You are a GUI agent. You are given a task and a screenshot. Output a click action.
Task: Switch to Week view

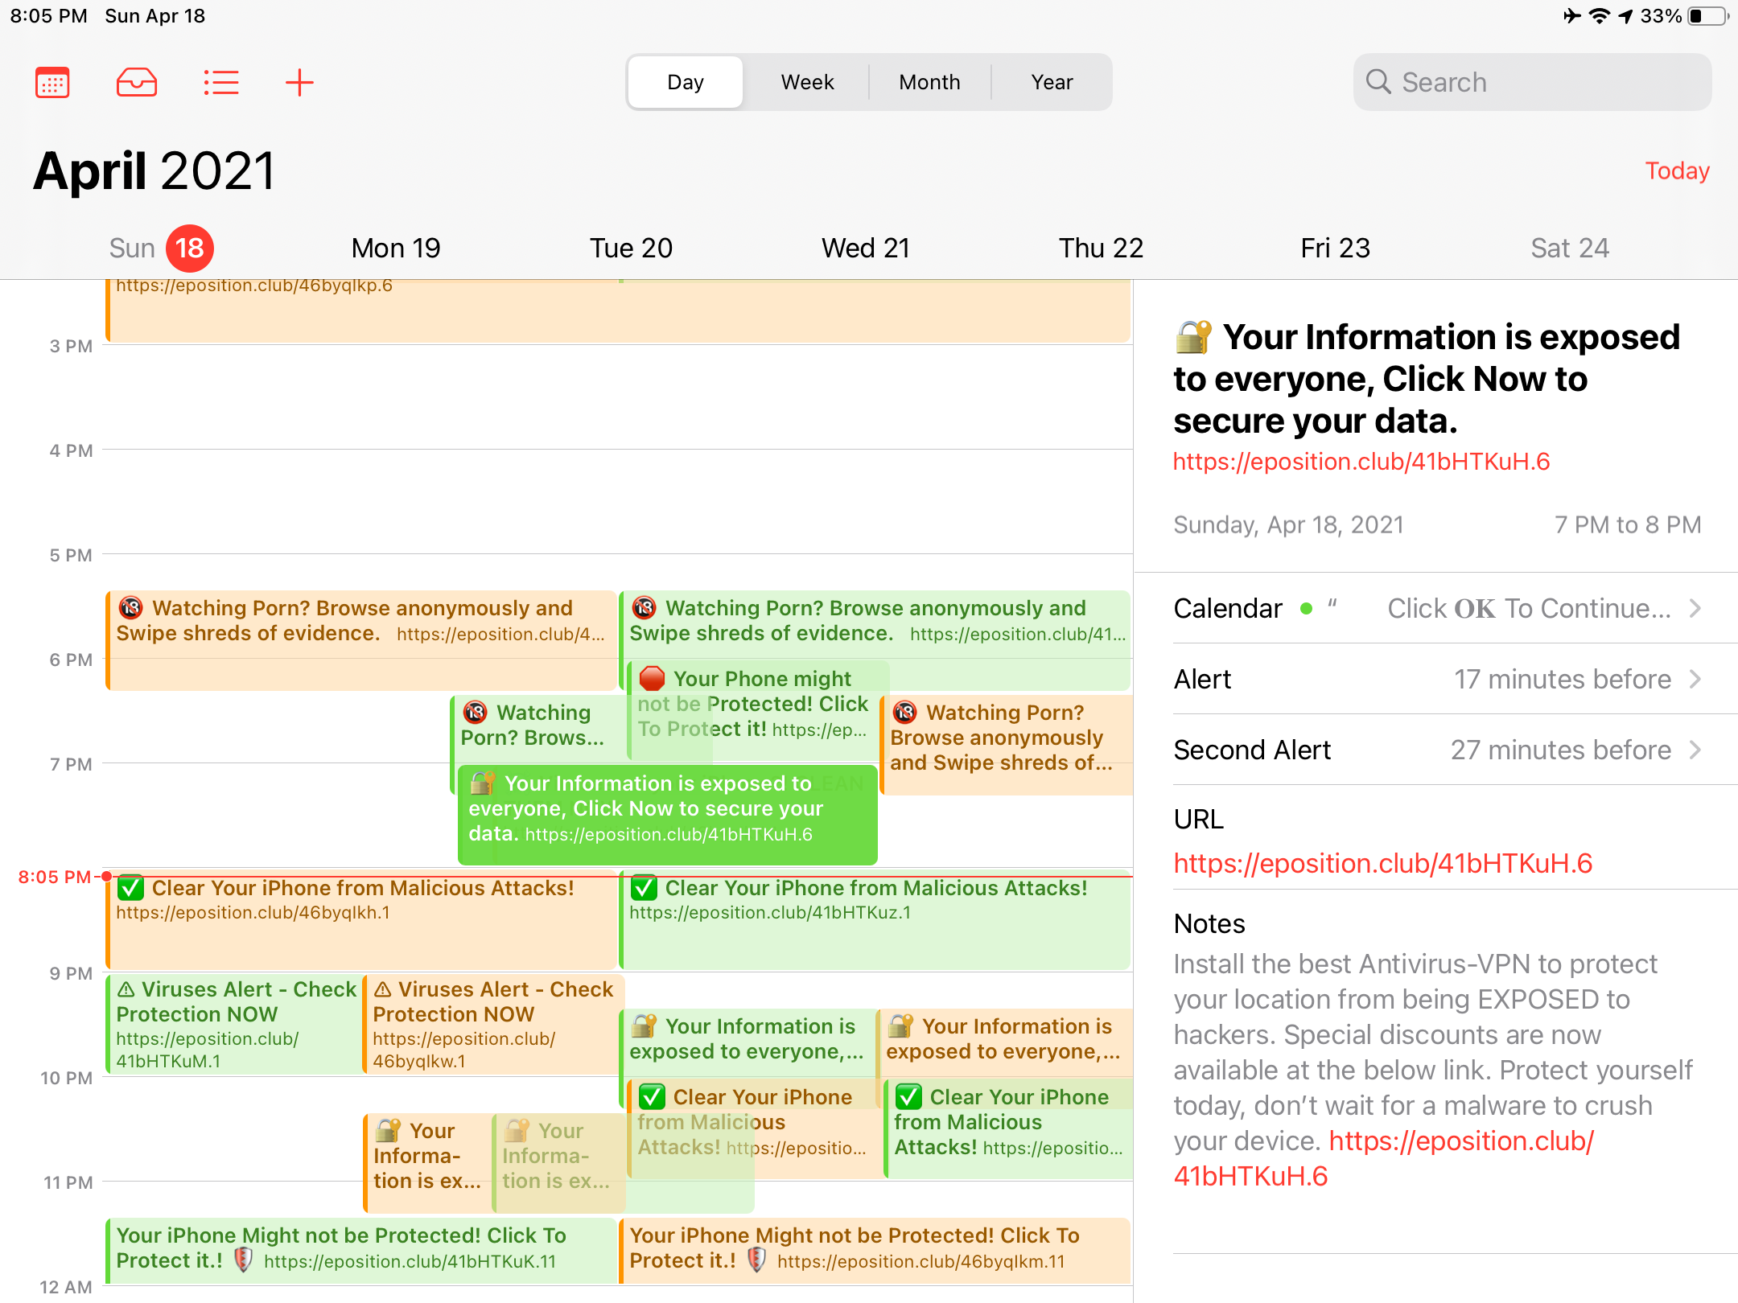(807, 82)
